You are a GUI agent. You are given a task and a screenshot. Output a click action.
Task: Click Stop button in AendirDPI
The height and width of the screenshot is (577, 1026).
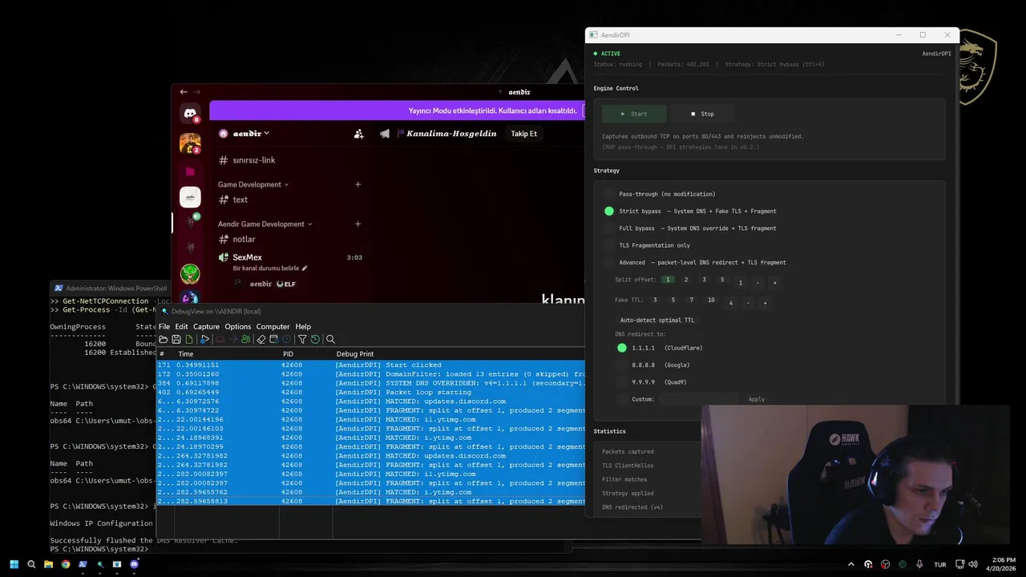point(702,114)
